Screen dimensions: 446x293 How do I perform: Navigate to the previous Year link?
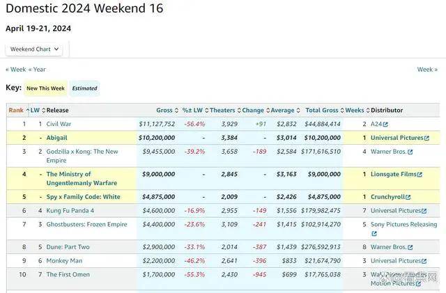coord(38,70)
